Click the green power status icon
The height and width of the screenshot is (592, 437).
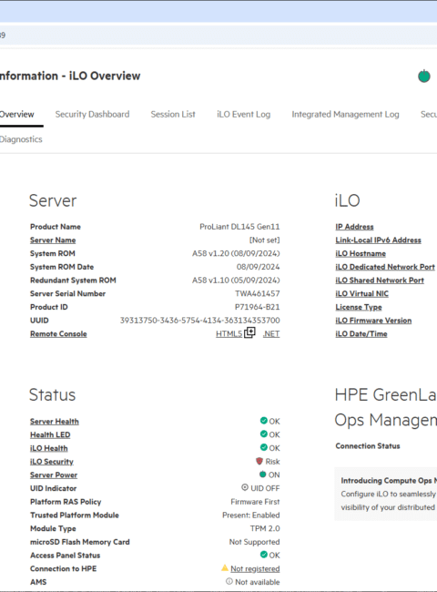pyautogui.click(x=424, y=76)
